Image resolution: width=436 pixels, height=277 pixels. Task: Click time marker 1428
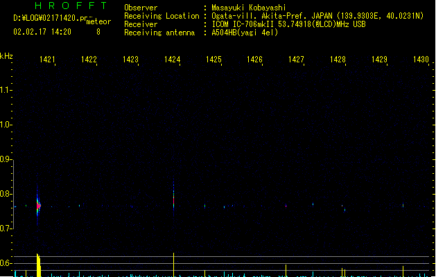point(338,60)
